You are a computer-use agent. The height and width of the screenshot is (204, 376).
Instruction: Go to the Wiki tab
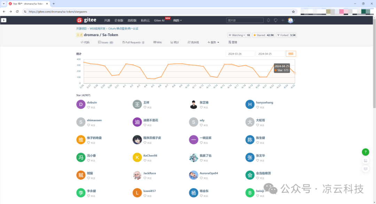(158, 42)
